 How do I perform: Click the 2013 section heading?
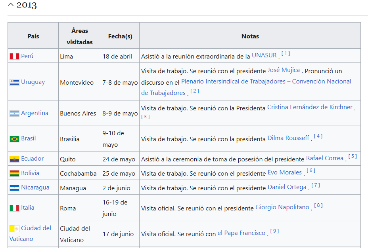tap(27, 5)
